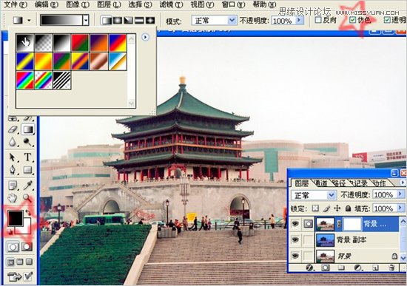This screenshot has height=286, width=407.
Task: Hide the selected top 背景 layer with the mask
Action: pos(295,224)
